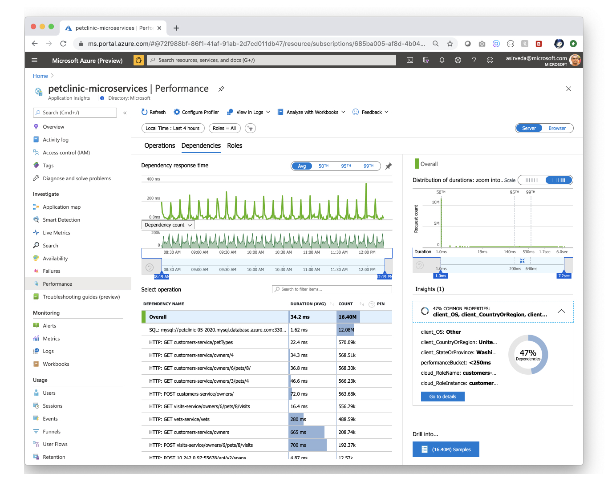Viewport: 608px width, 498px height.
Task: Pin the Performance blade to dashboard
Action: (221, 89)
